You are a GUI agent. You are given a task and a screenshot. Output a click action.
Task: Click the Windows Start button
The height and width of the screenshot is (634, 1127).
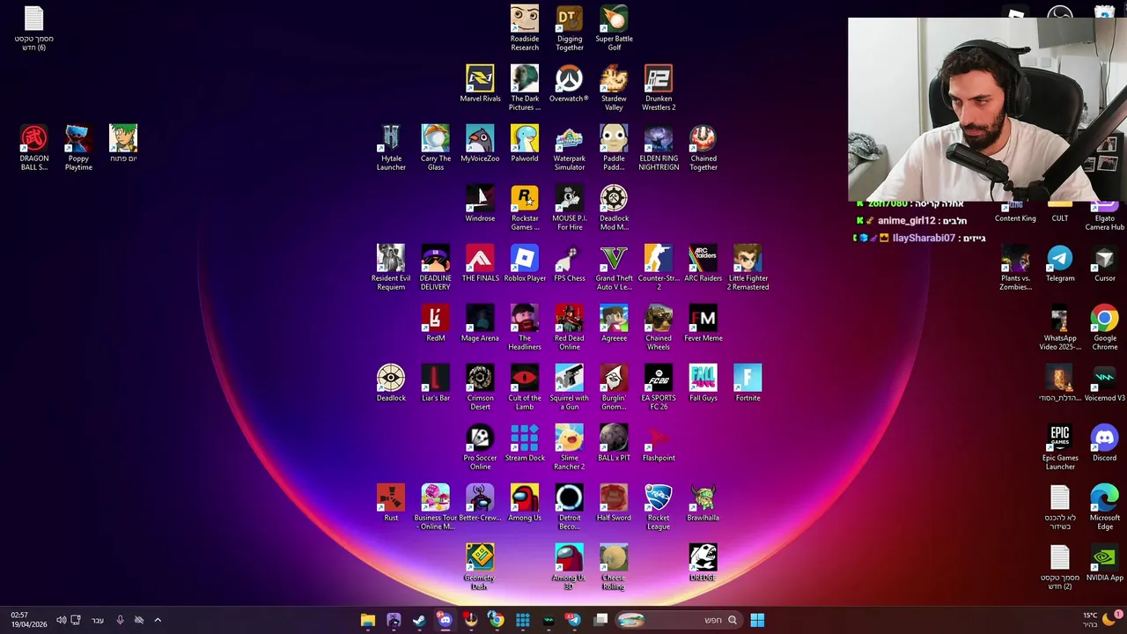pyautogui.click(x=757, y=620)
